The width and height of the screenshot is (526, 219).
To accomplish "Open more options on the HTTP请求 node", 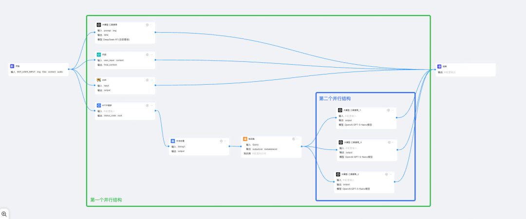I will coord(151,105).
